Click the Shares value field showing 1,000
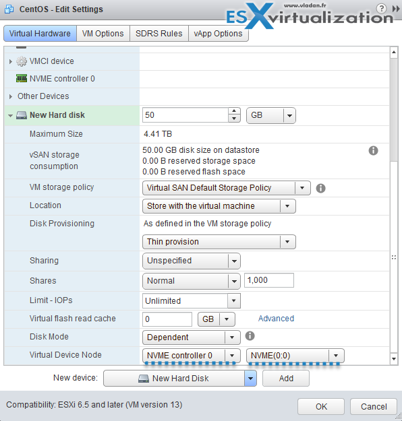The image size is (402, 421). [269, 280]
